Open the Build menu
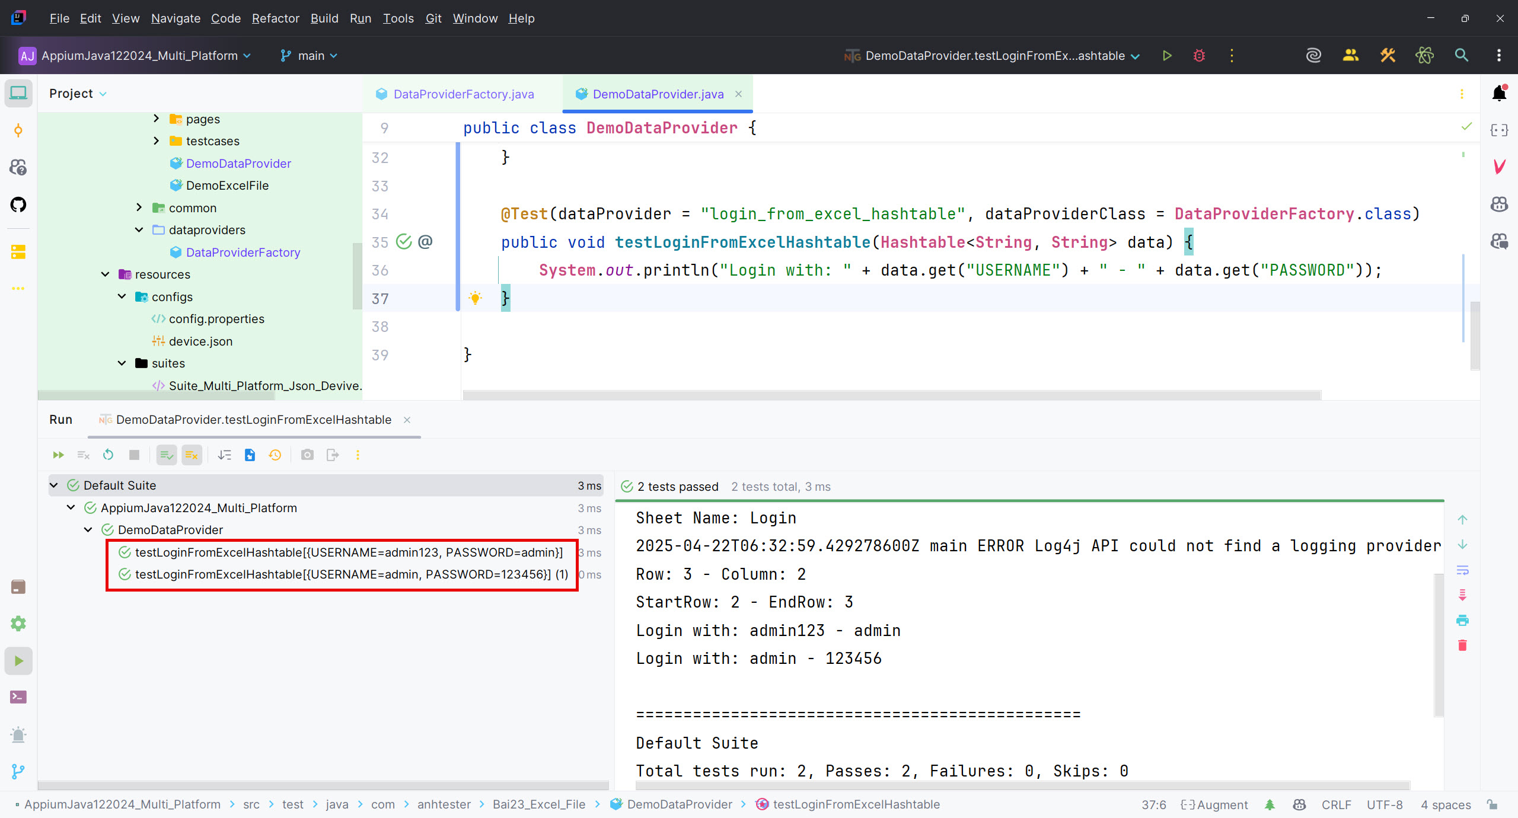This screenshot has height=818, width=1518. [x=324, y=18]
